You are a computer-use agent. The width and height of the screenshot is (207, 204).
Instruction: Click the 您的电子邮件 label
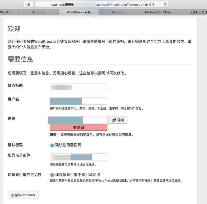pos(19,155)
